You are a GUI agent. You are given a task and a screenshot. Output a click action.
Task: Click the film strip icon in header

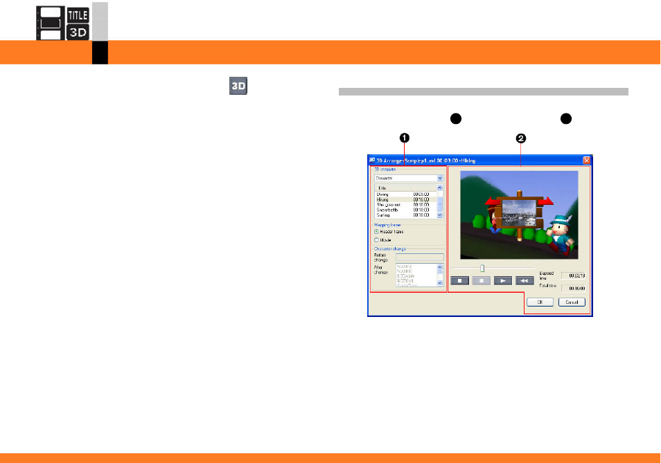point(51,23)
